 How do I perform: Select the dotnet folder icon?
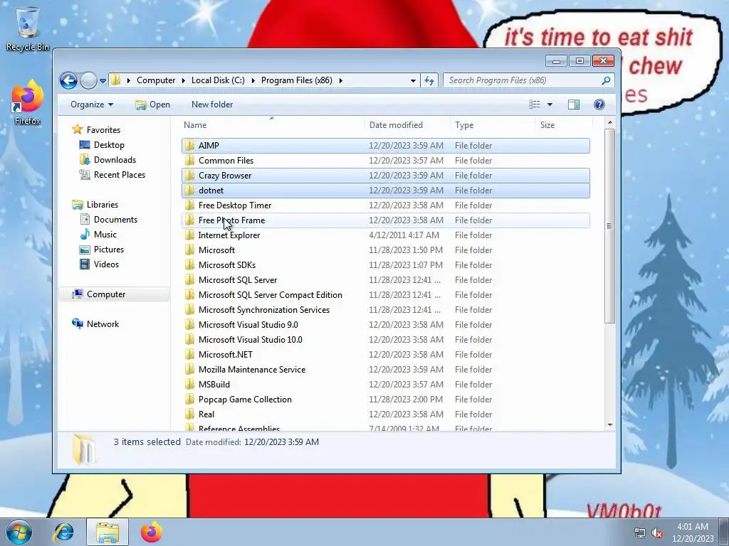pos(189,191)
